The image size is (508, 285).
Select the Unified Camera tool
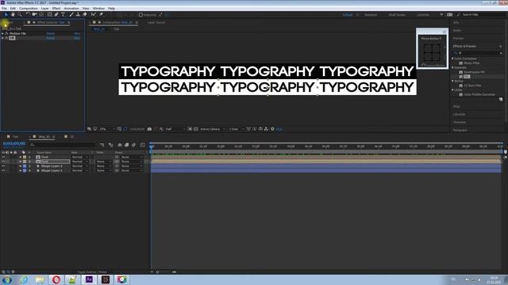pos(35,14)
